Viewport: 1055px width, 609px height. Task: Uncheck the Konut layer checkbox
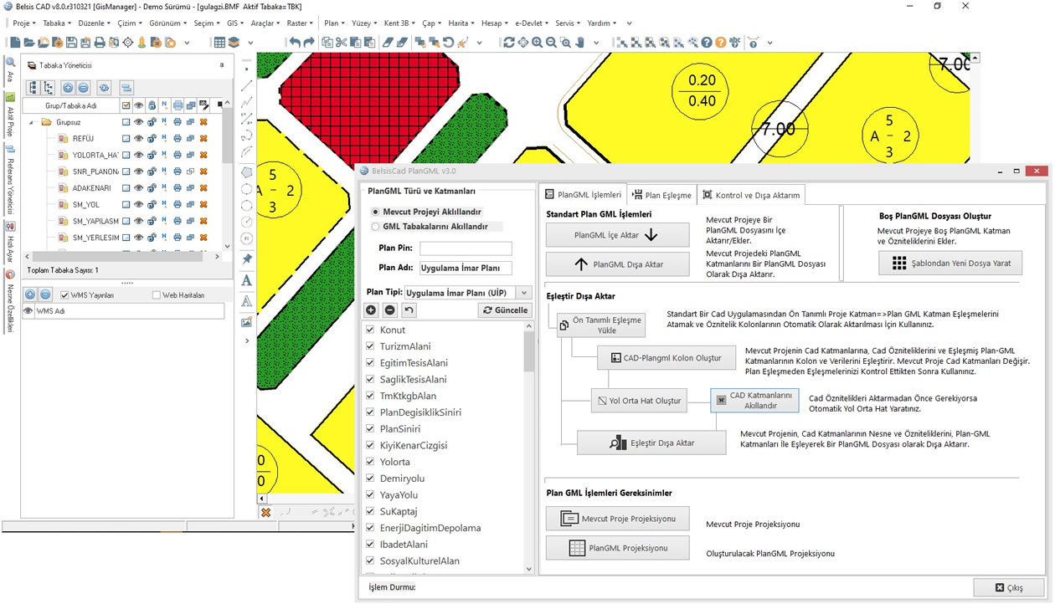coord(370,330)
